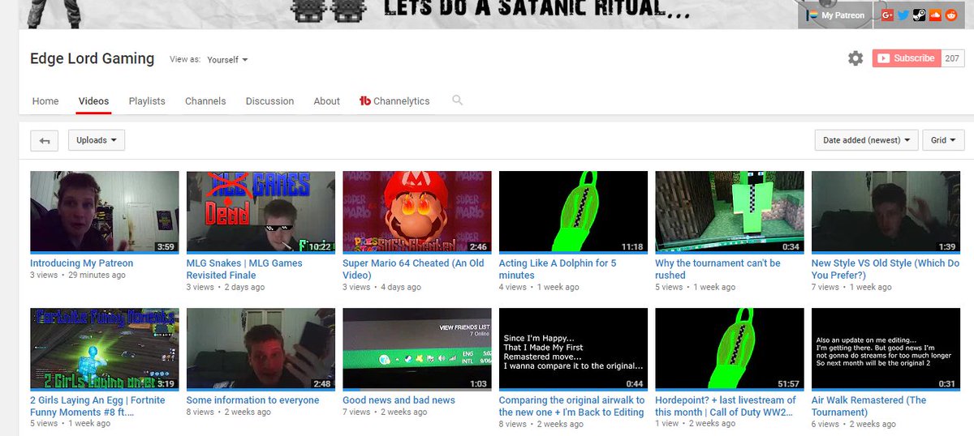
Task: Open the Channelytics tab
Action: [x=394, y=101]
